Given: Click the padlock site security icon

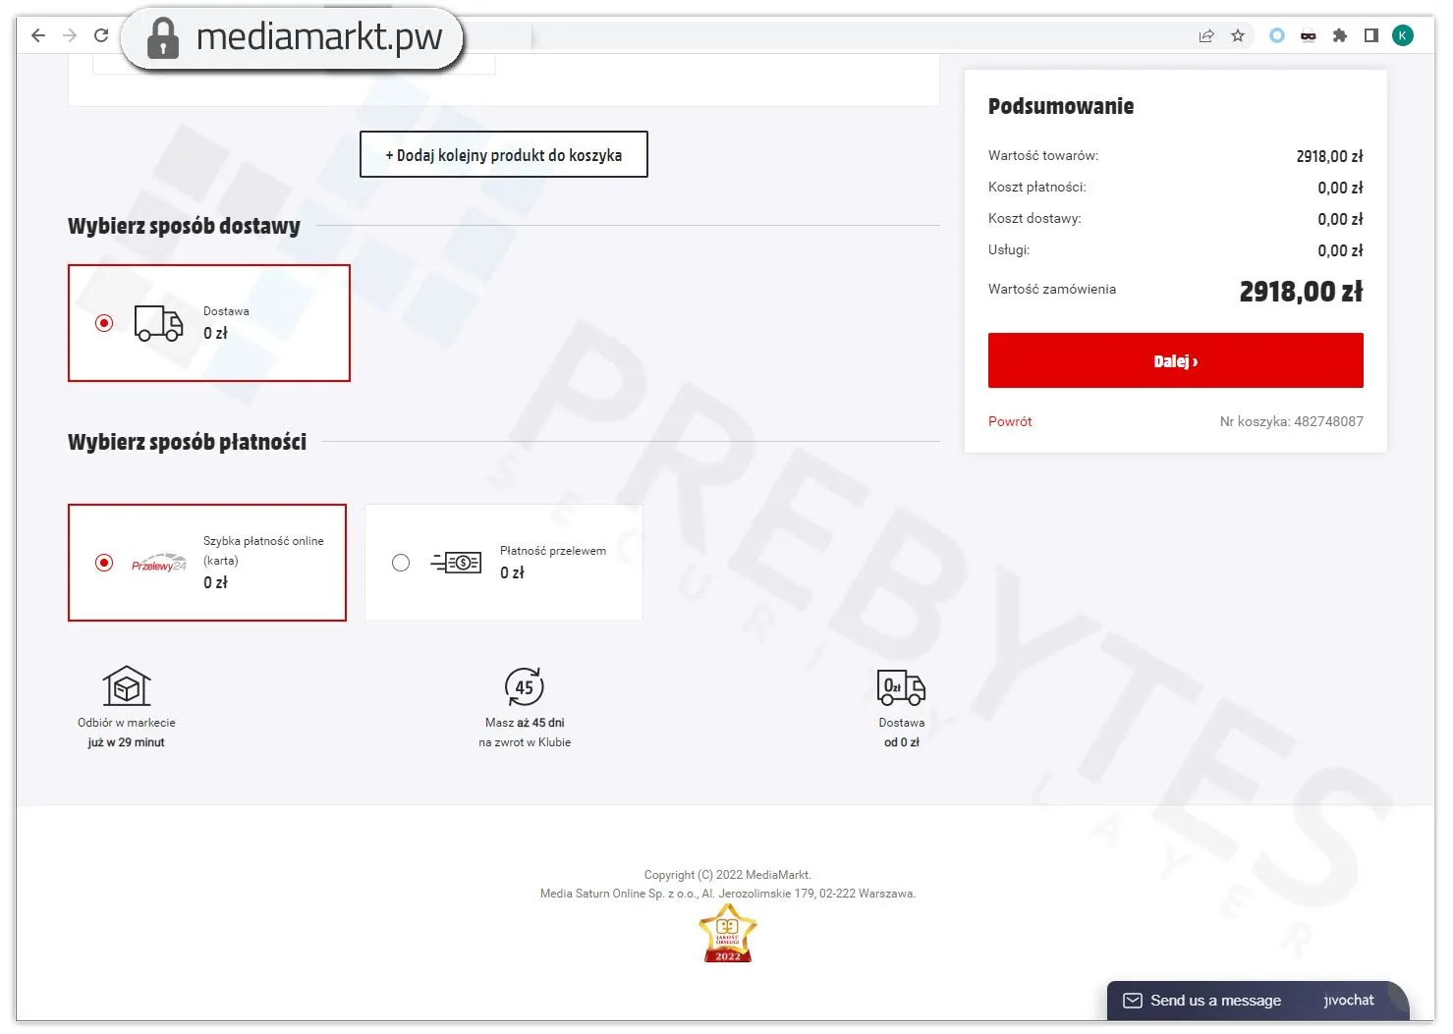Looking at the screenshot, I should pyautogui.click(x=163, y=38).
